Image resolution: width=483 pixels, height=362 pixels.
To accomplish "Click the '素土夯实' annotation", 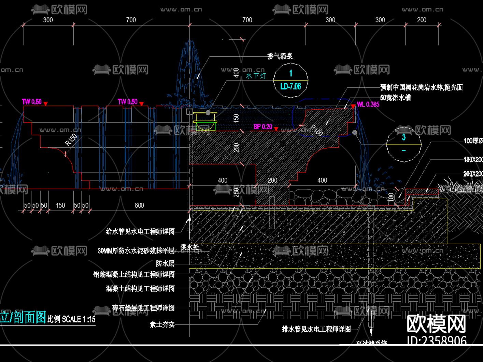I will click(x=162, y=324).
